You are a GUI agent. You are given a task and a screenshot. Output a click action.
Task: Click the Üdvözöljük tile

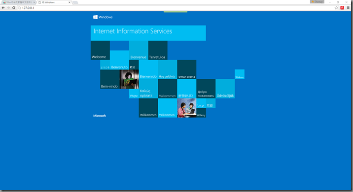225,89
